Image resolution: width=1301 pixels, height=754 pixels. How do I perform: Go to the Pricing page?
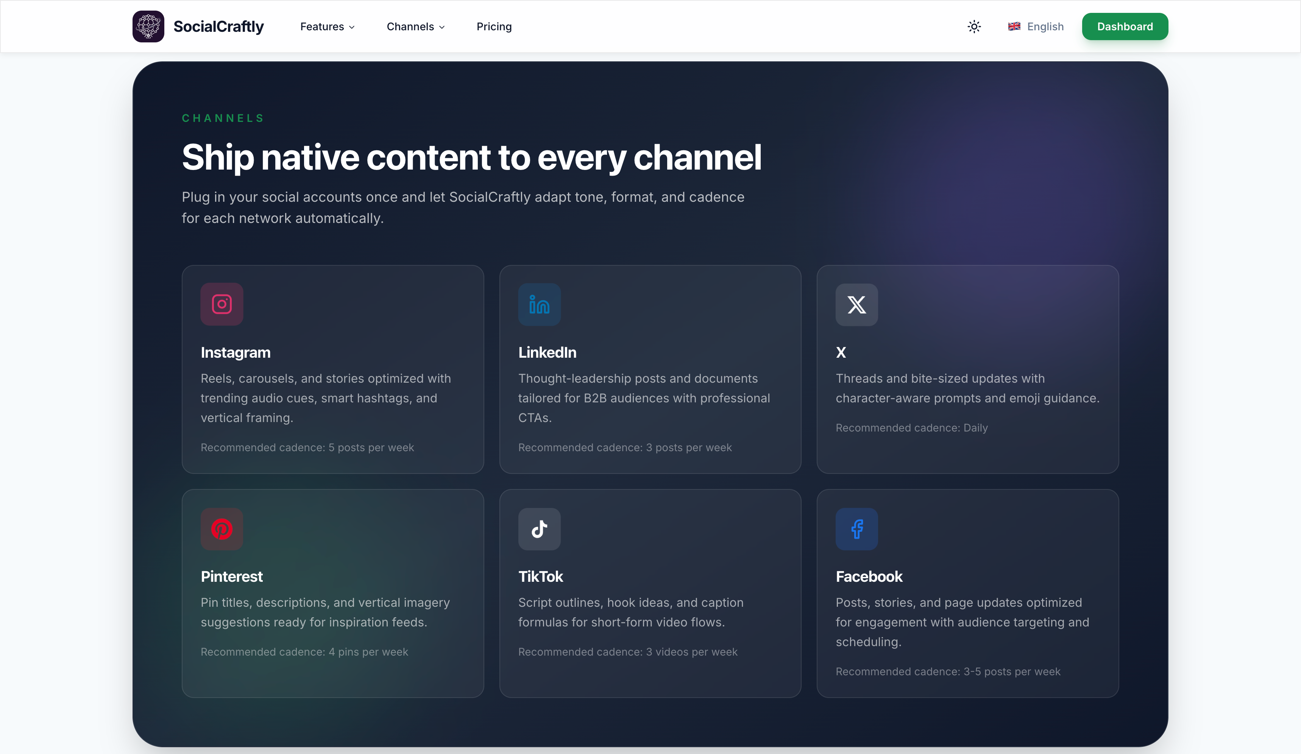pos(493,26)
